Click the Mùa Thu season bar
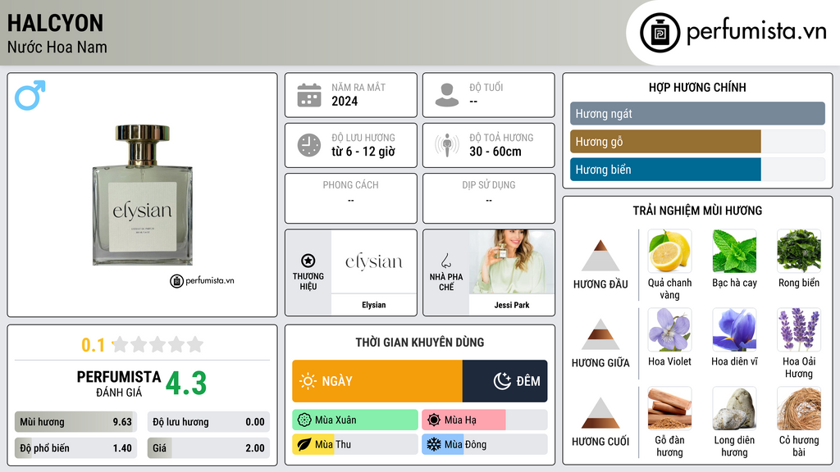Viewport: 840px width, 472px height. (355, 445)
